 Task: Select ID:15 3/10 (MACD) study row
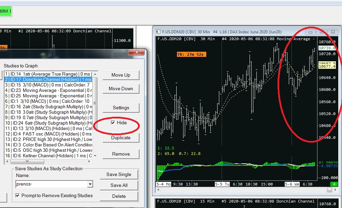click(x=48, y=85)
